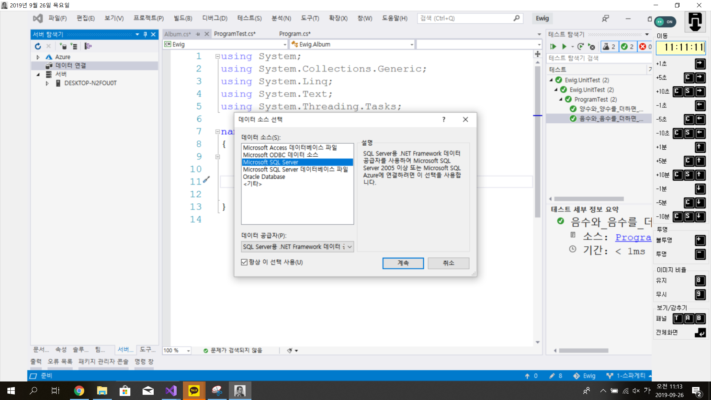Open the 디버그(D) menu

click(x=214, y=18)
